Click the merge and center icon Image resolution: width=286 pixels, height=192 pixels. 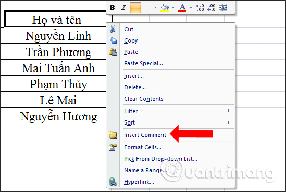pyautogui.click(x=223, y=8)
